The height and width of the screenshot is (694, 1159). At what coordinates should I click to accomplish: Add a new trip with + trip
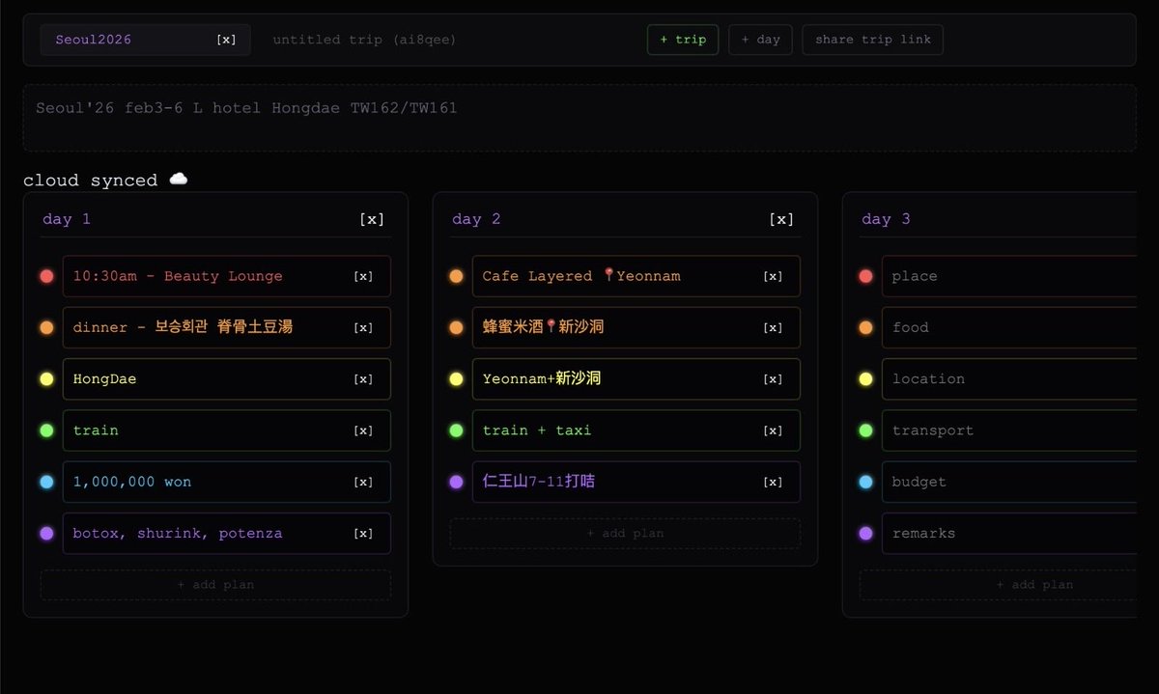(683, 40)
